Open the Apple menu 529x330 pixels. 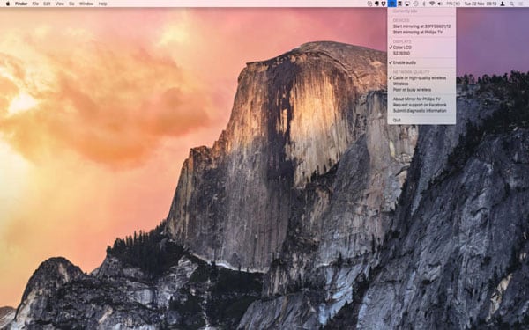(8, 4)
